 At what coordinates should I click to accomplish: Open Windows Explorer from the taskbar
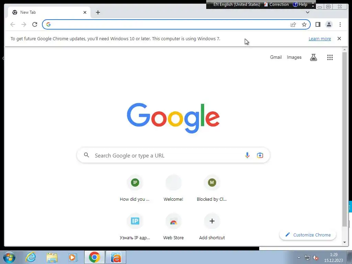[x=52, y=257]
